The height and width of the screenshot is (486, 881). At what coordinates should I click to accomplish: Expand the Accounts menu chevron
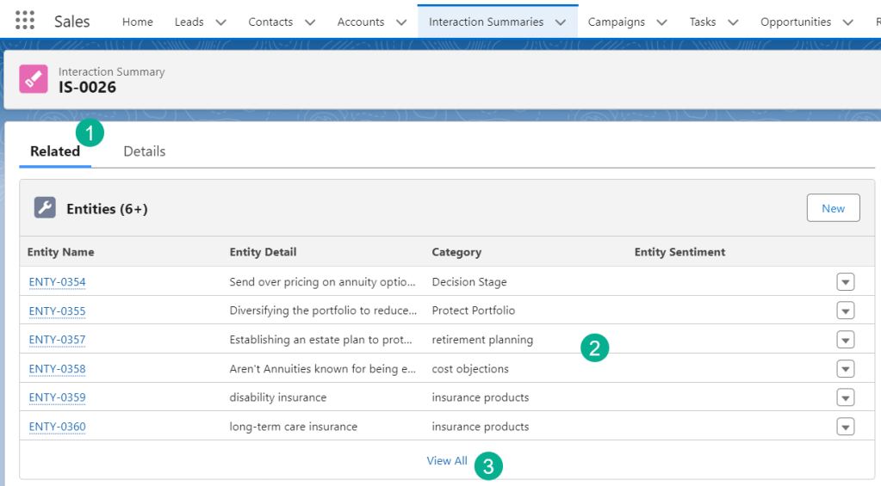[401, 22]
